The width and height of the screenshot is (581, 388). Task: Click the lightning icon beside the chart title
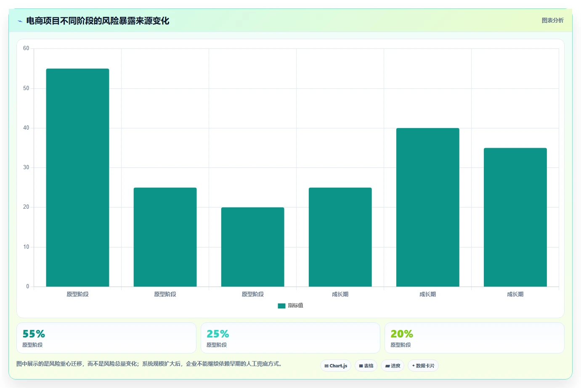(20, 21)
